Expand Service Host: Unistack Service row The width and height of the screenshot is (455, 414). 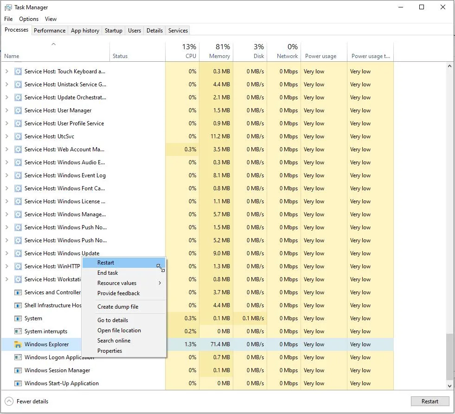(x=6, y=84)
